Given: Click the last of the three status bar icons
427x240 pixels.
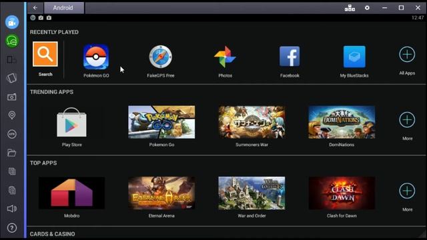Looking at the screenshot, I should 49,18.
